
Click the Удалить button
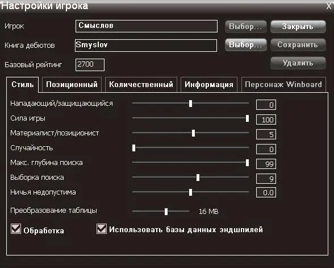[x=298, y=63]
